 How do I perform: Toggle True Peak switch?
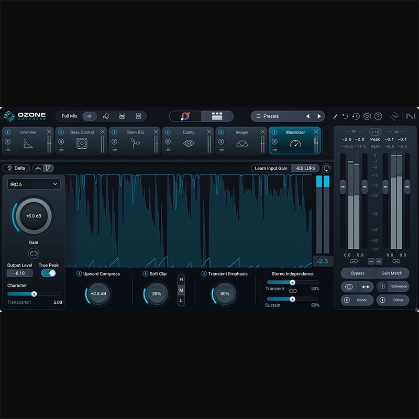48,273
